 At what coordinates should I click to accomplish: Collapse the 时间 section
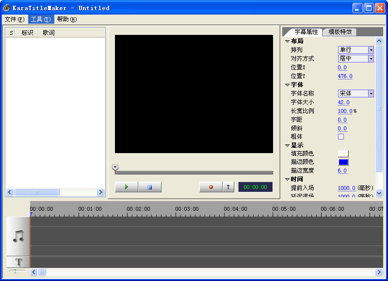[x=287, y=179]
